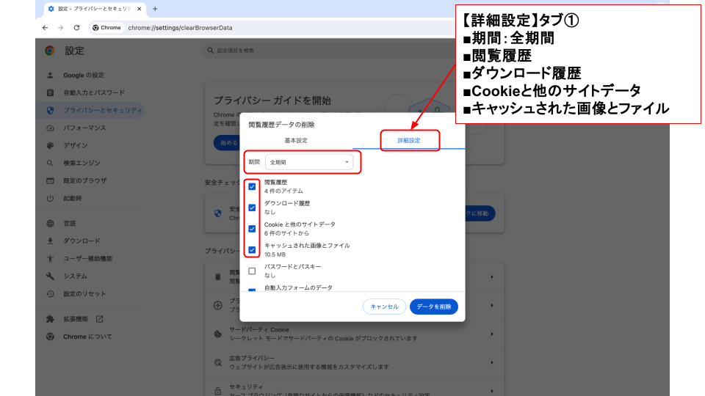Click the Extensions puzzle piece icon
The height and width of the screenshot is (396, 705).
pos(50,319)
